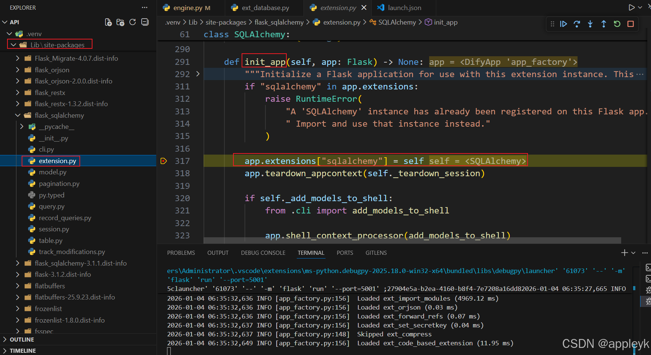Image resolution: width=651 pixels, height=355 pixels.
Task: Collapse all folders in Explorer
Action: pos(145,22)
